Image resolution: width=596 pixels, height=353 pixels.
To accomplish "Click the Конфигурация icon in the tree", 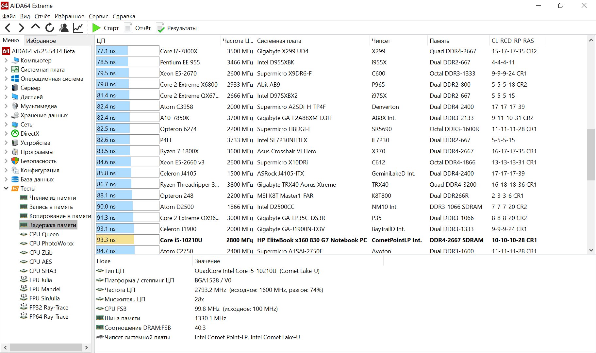I will click(15, 170).
